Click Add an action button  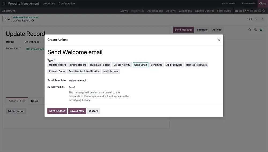[16, 111]
